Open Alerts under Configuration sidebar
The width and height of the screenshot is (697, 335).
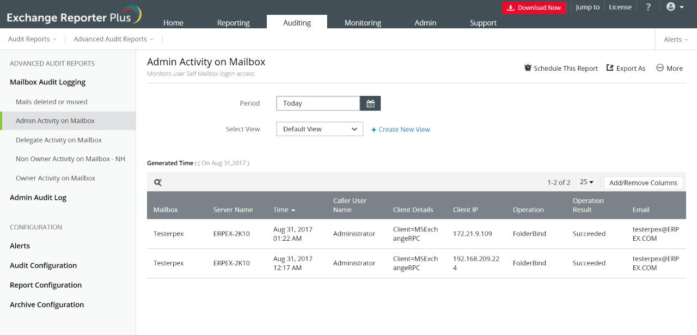click(x=20, y=246)
